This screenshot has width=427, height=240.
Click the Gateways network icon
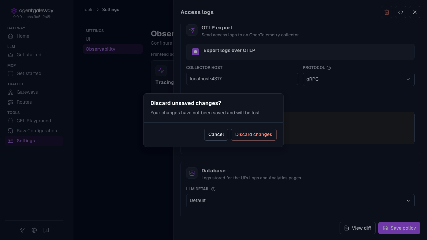[x=11, y=92]
